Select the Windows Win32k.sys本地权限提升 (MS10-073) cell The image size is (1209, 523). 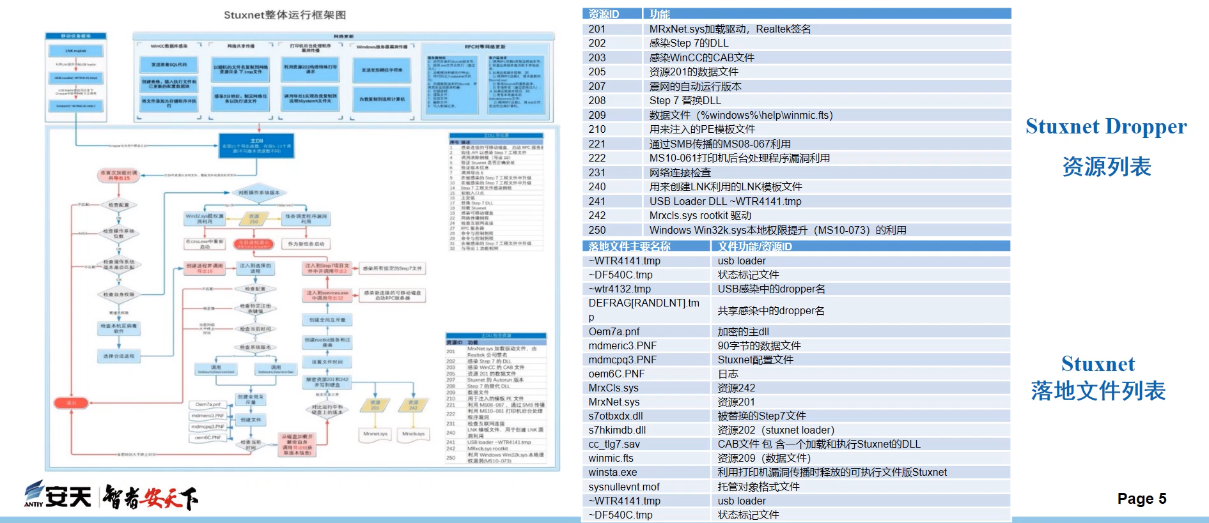coord(827,230)
